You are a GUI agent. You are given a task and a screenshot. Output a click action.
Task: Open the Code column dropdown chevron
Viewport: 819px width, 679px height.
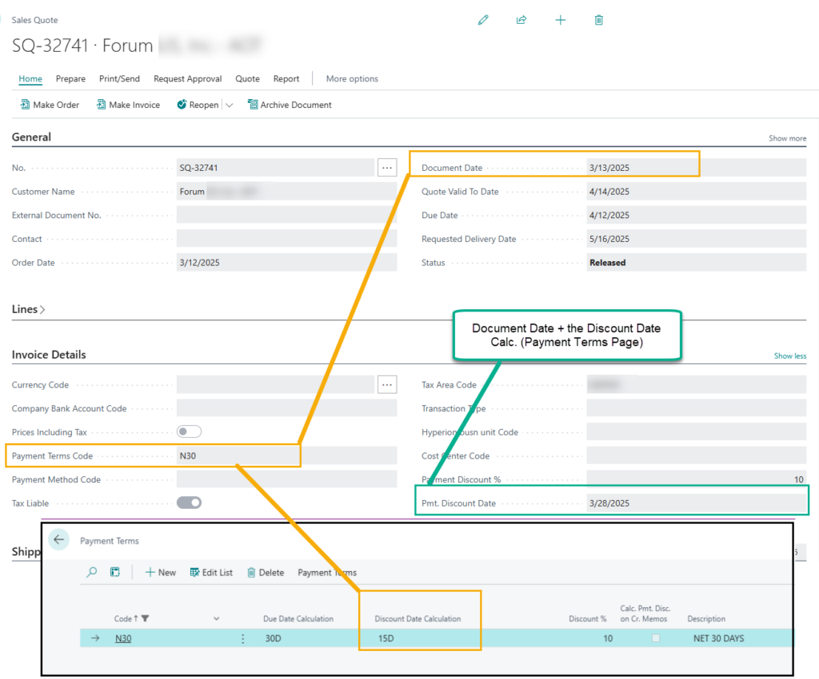tap(216, 618)
